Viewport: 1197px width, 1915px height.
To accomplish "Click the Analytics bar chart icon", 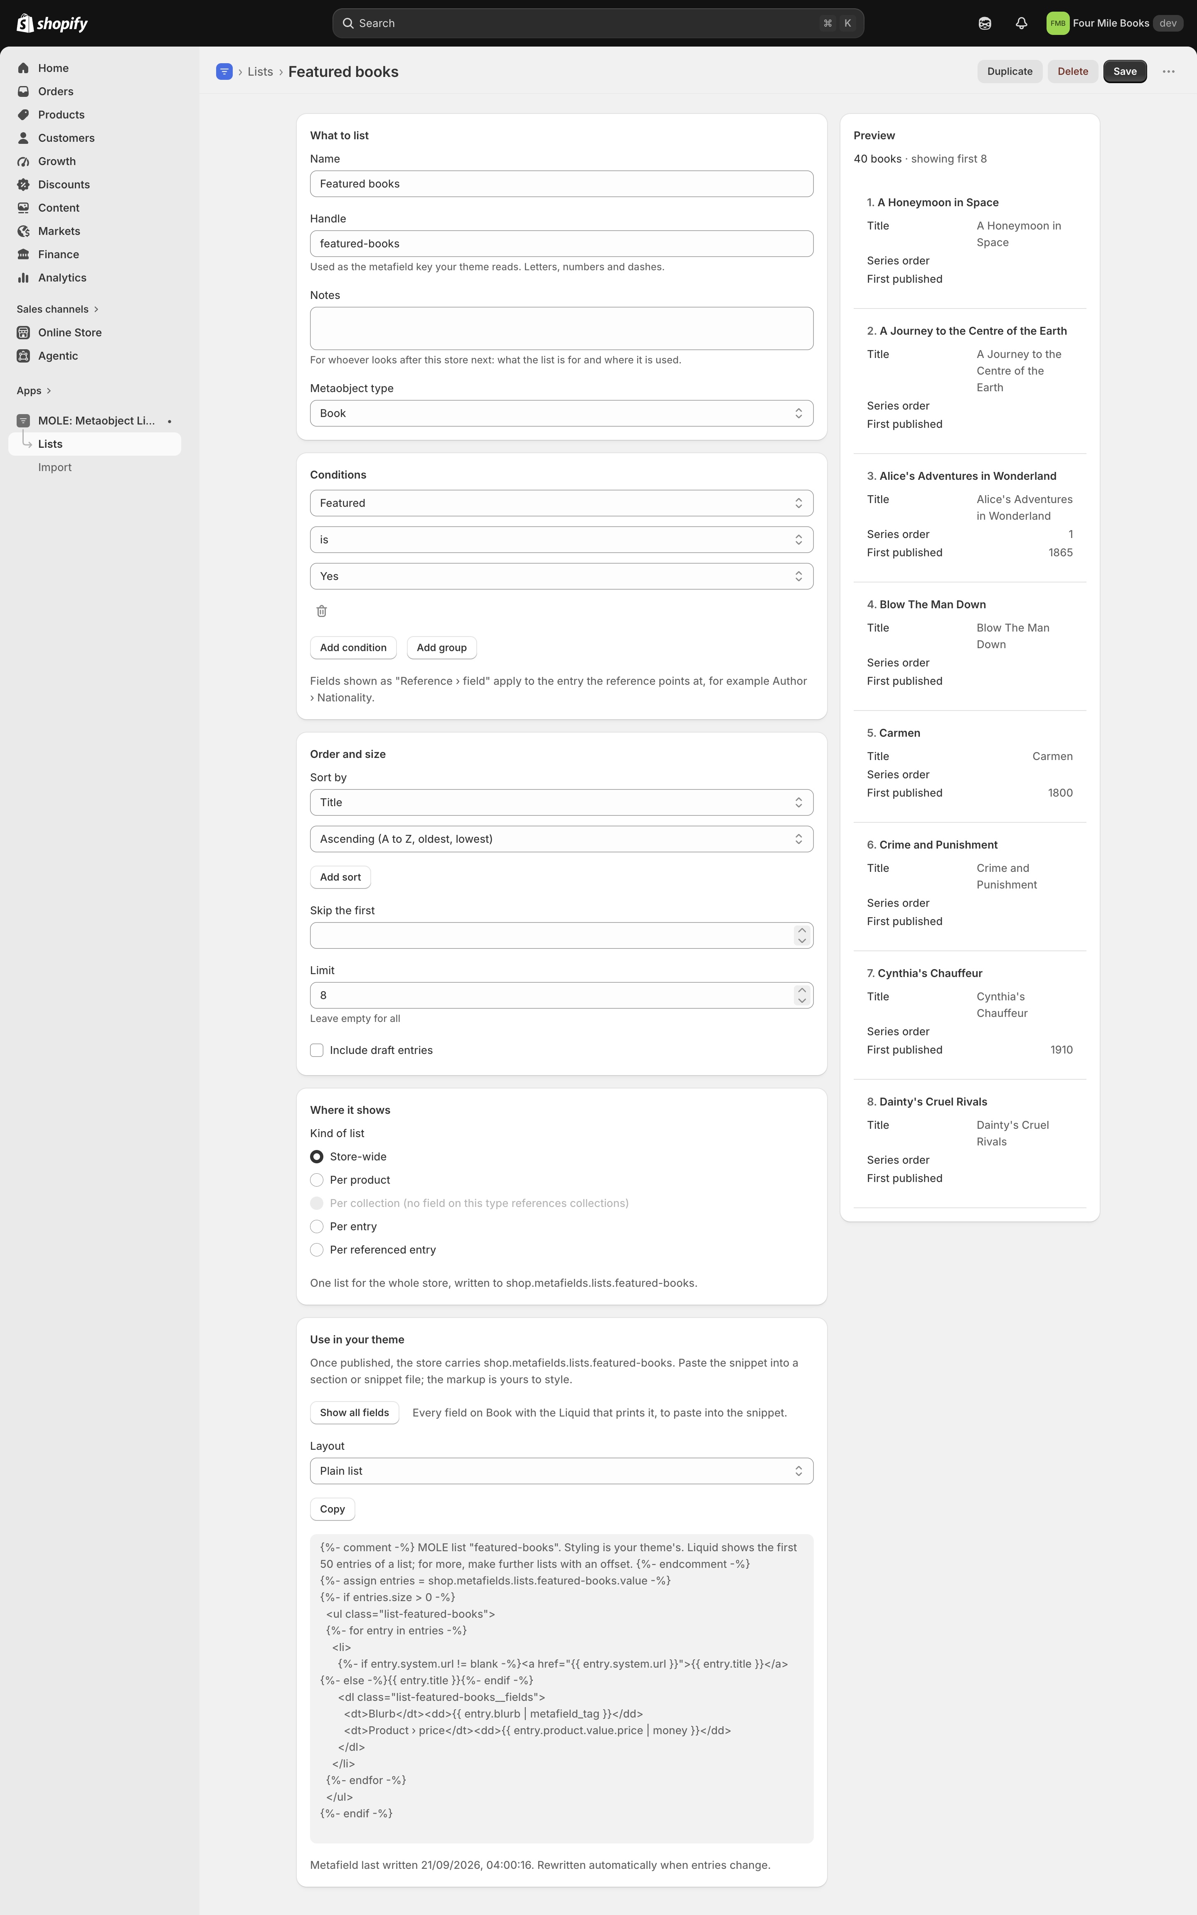I will 24,278.
